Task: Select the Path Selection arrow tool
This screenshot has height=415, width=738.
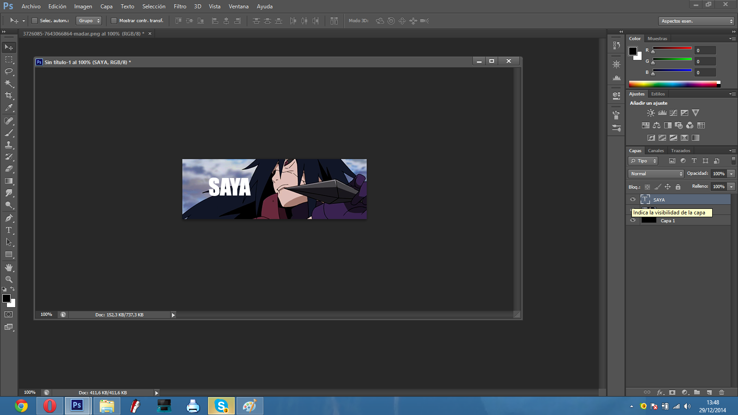Action: pyautogui.click(x=9, y=242)
